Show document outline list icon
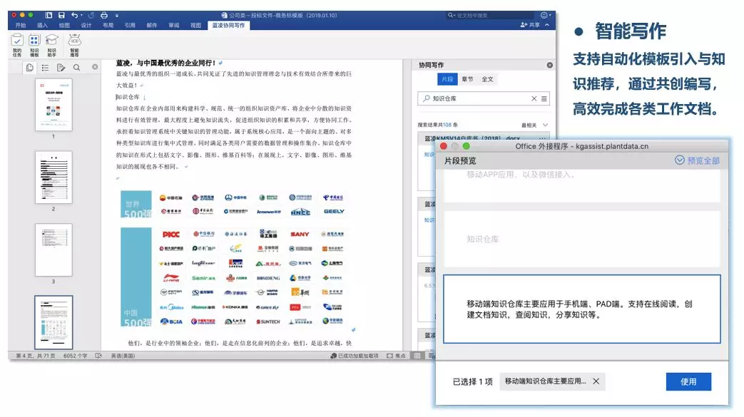The width and height of the screenshot is (744, 417). pos(45,68)
